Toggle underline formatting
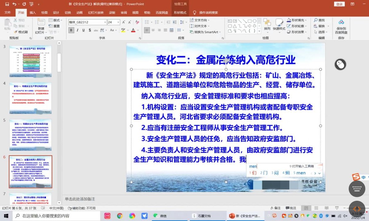 83,29
